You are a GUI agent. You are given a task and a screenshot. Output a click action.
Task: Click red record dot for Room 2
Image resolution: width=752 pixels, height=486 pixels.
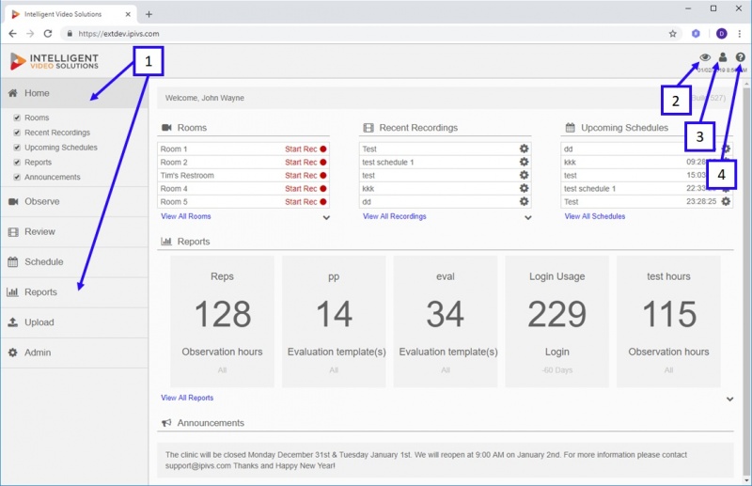(323, 163)
